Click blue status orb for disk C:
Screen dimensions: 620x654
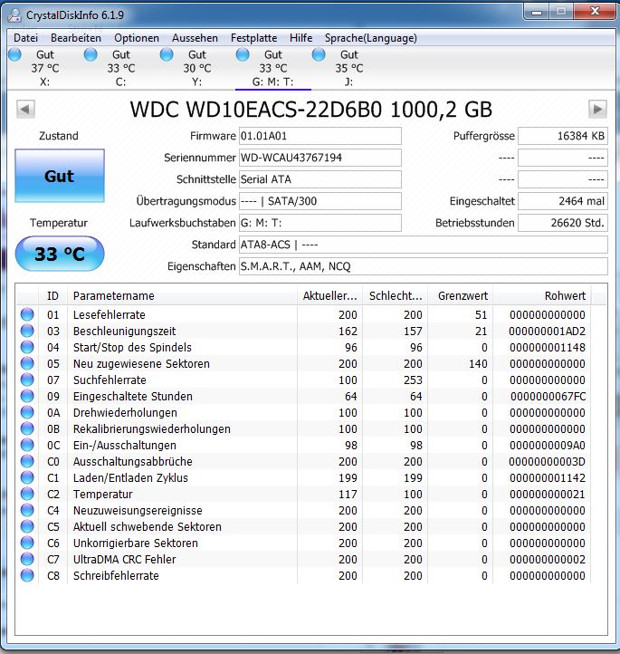[x=91, y=54]
